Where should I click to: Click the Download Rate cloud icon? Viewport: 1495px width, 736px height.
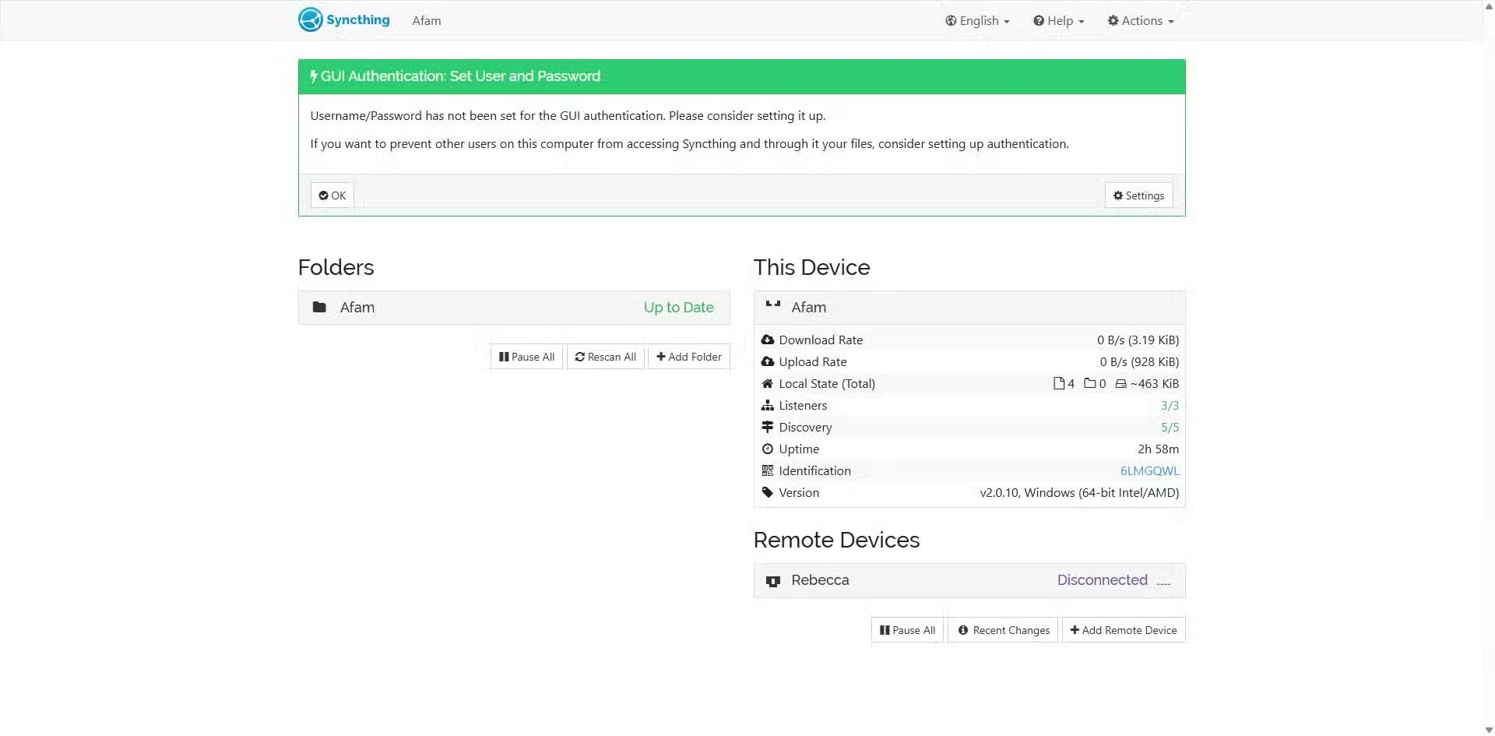(769, 340)
